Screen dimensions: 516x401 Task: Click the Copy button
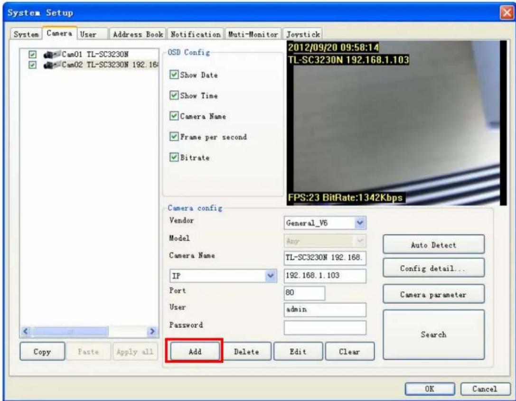pos(42,351)
